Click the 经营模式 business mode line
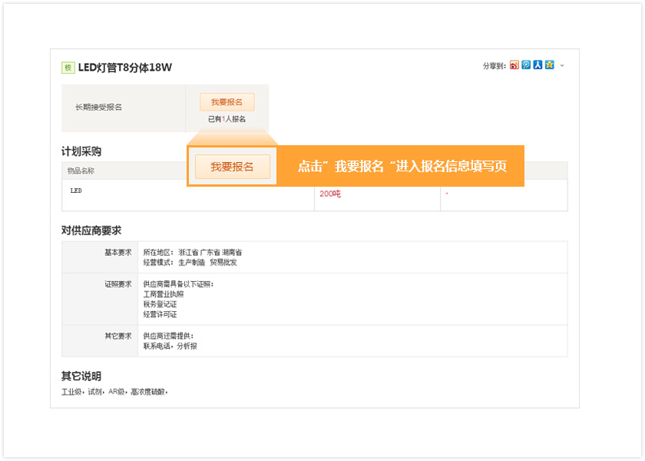This screenshot has height=461, width=645. coord(190,263)
